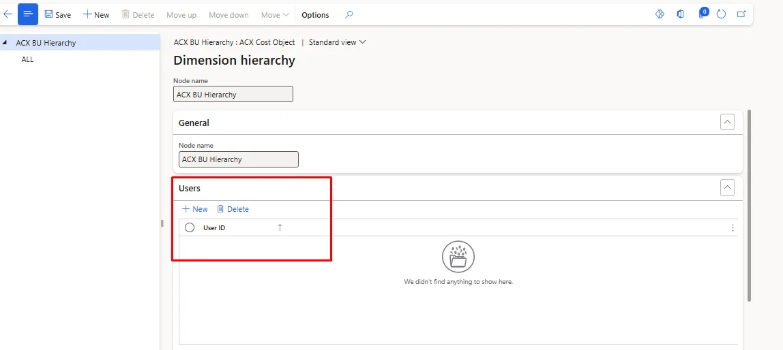Click the back arrow icon
The image size is (783, 350).
pyautogui.click(x=8, y=14)
